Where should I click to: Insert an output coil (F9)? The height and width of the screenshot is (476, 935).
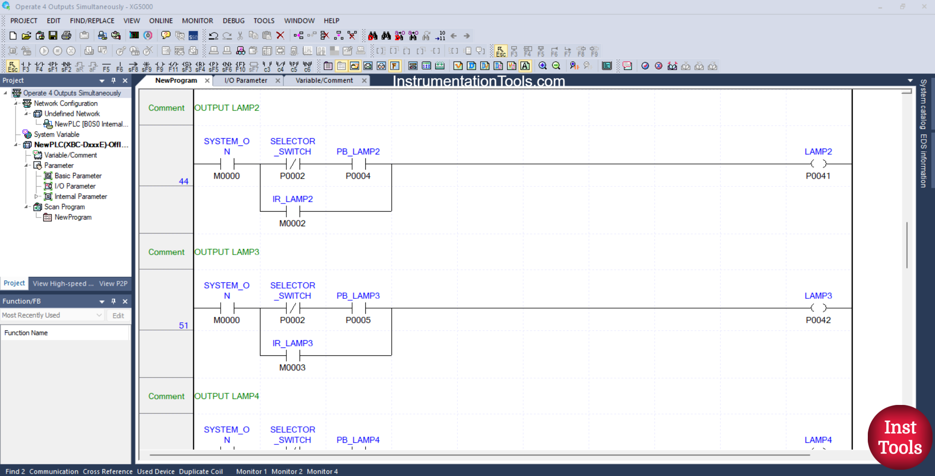point(160,66)
